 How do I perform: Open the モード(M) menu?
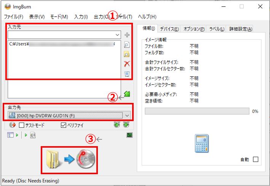coord(59,17)
